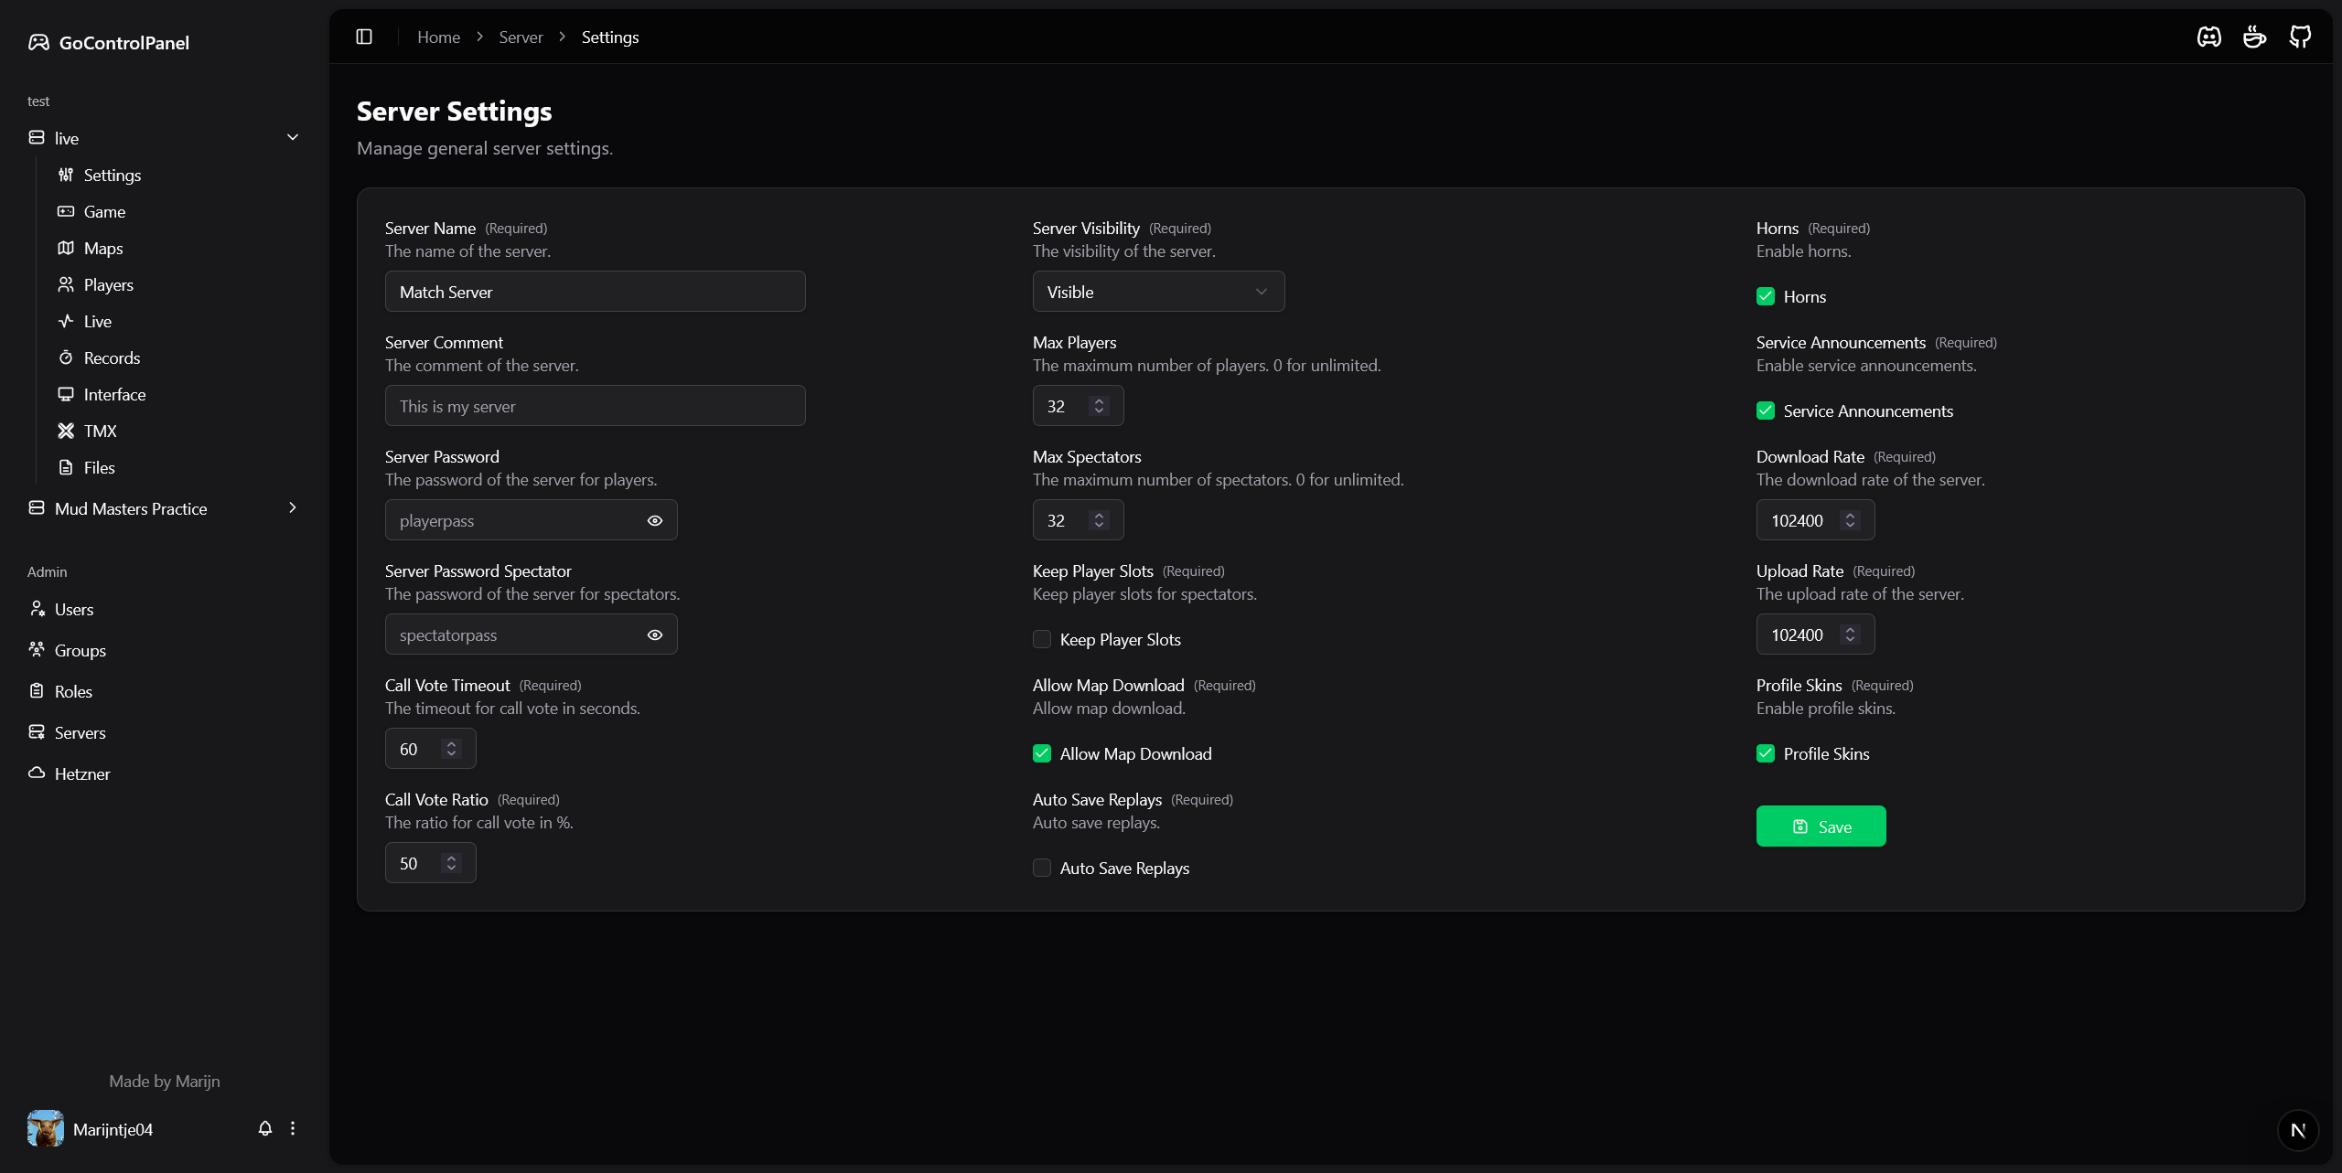Go to the Maps page

102,248
